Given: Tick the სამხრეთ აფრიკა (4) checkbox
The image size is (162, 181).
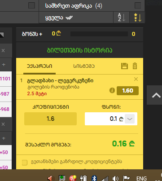Looking at the screenshot, I should tap(138, 5).
